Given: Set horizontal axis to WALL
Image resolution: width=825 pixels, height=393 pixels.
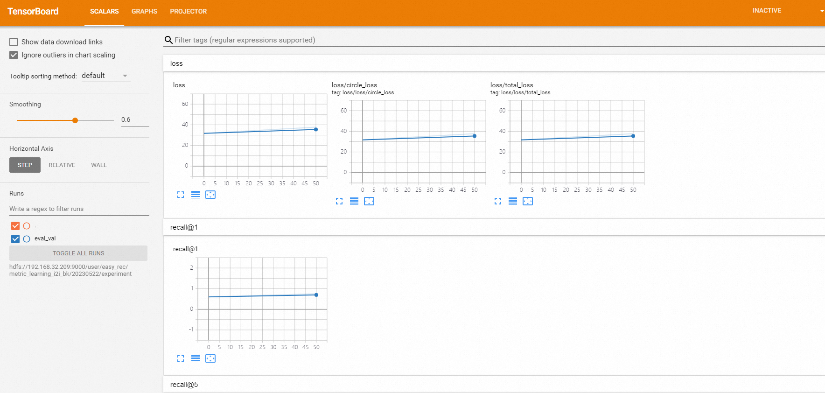Looking at the screenshot, I should tap(99, 165).
